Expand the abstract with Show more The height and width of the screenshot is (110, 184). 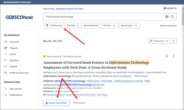pyautogui.click(x=141, y=76)
